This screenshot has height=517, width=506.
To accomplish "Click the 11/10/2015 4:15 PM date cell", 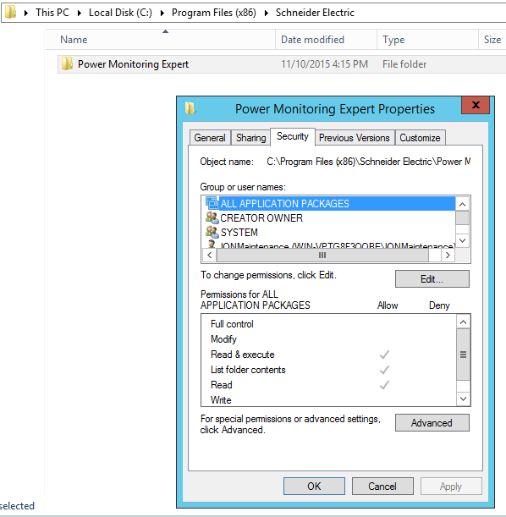I will (x=324, y=64).
